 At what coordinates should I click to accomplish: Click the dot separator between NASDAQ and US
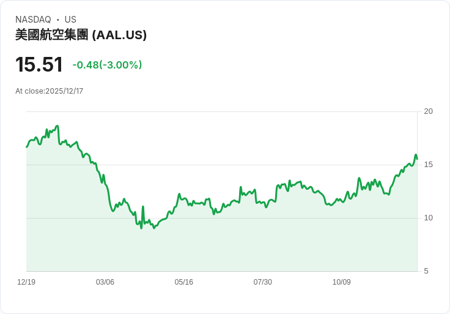[57, 20]
